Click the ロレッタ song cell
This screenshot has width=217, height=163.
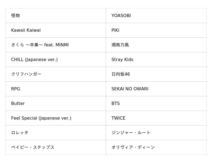click(x=20, y=133)
